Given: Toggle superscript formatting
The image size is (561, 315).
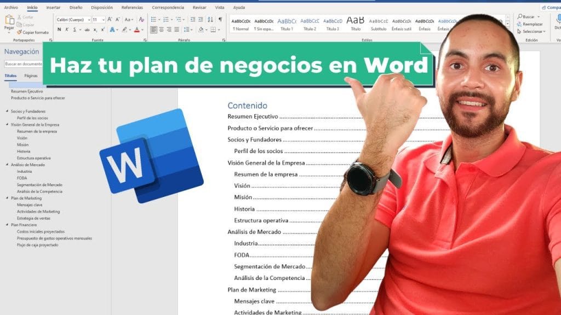Looking at the screenshot, I should 102,30.
